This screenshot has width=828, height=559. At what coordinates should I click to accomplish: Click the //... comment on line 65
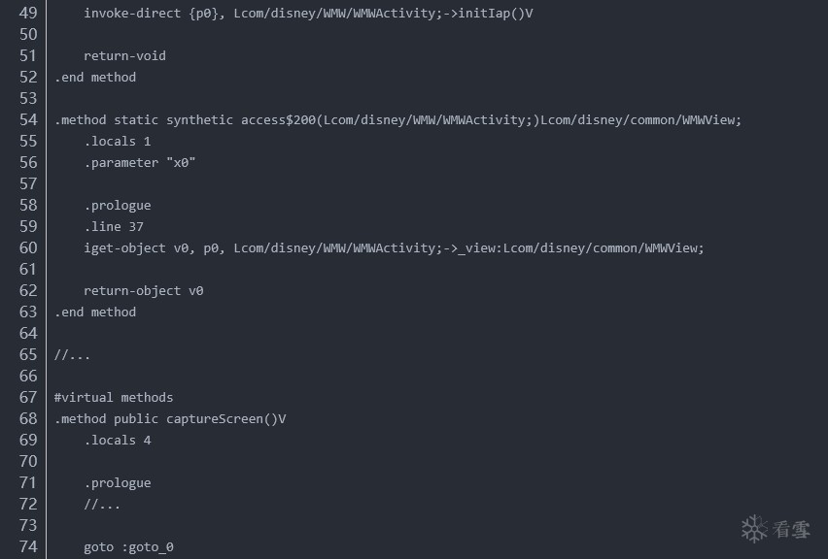click(x=72, y=355)
